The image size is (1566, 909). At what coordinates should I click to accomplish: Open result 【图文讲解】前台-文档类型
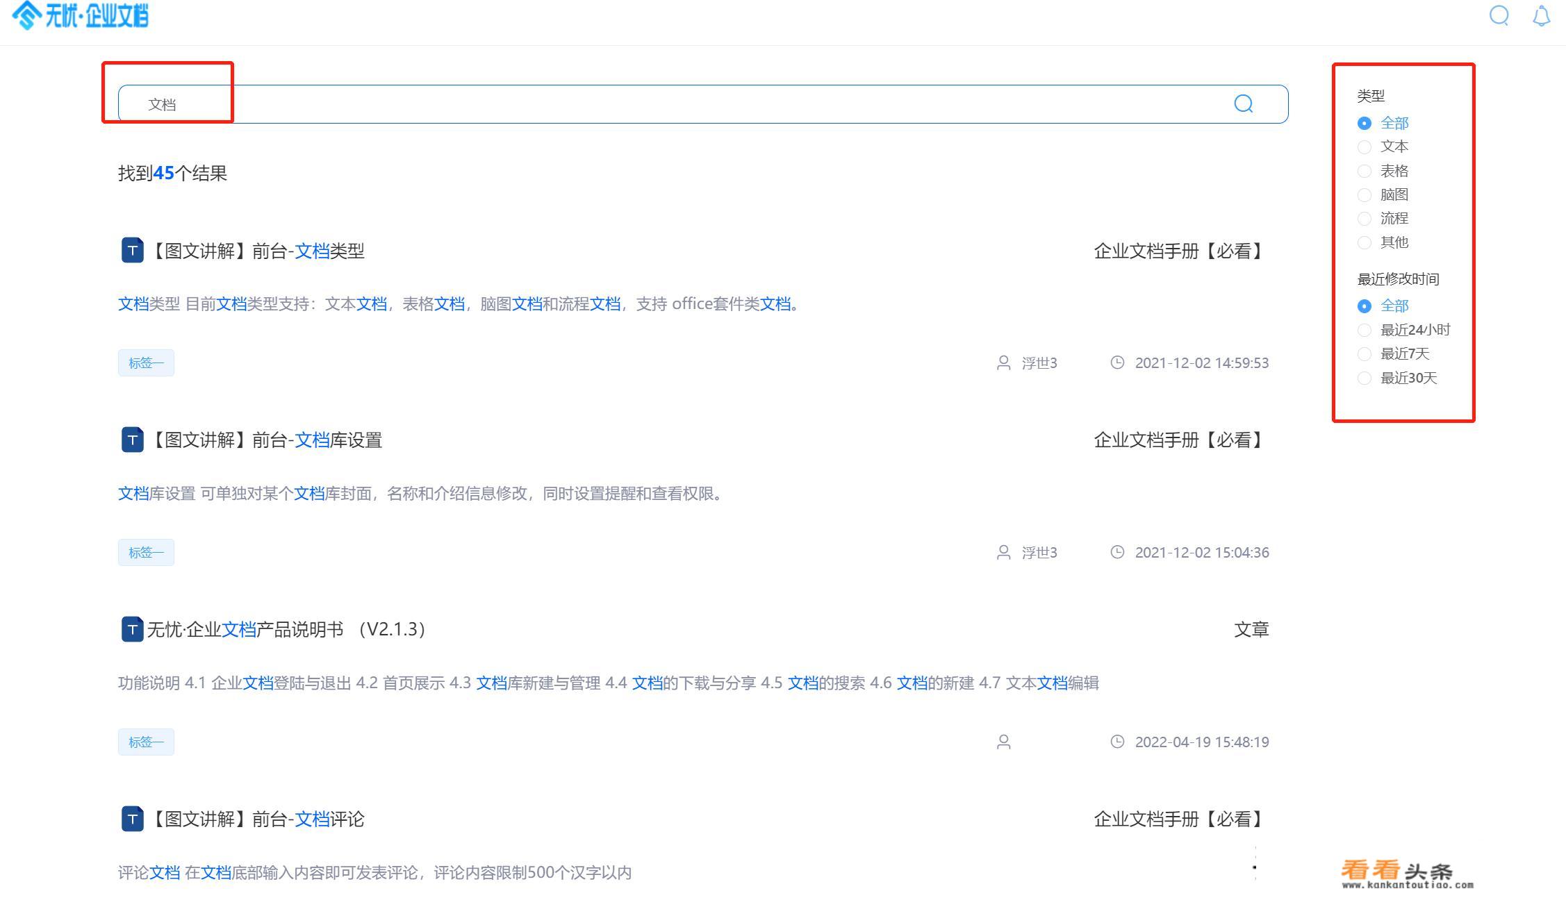(x=256, y=251)
